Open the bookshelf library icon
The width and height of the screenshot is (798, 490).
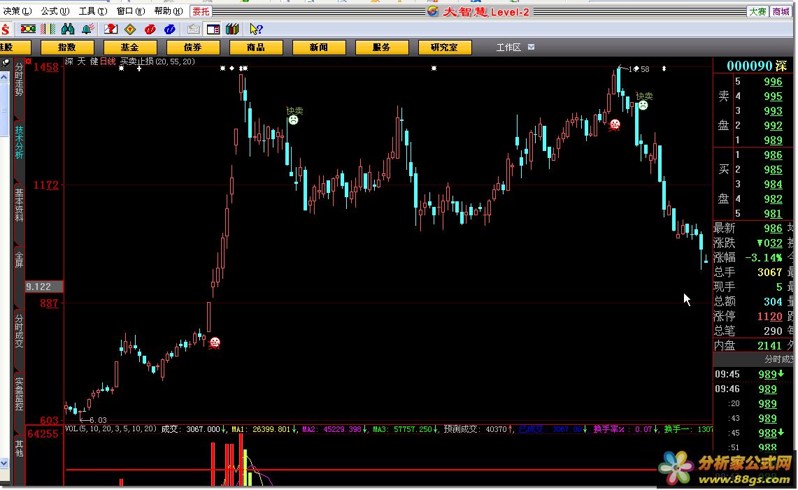pyautogui.click(x=233, y=29)
